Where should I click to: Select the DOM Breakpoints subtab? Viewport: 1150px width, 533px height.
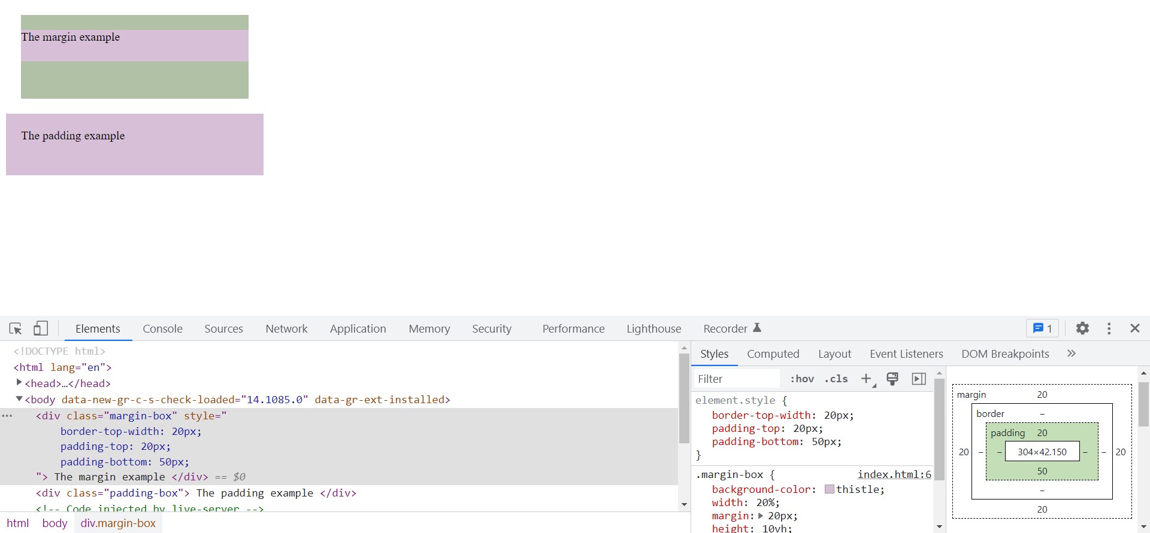pos(1005,354)
